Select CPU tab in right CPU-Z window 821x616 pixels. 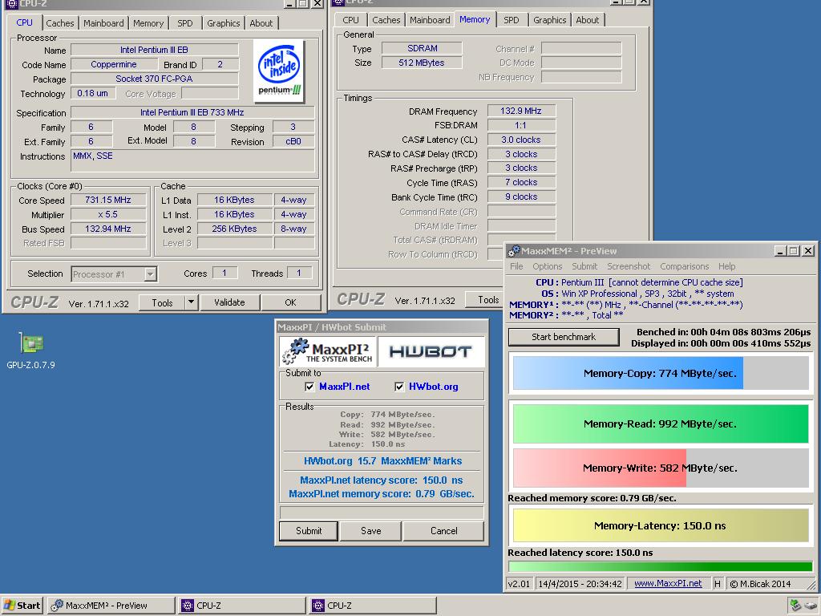[350, 20]
